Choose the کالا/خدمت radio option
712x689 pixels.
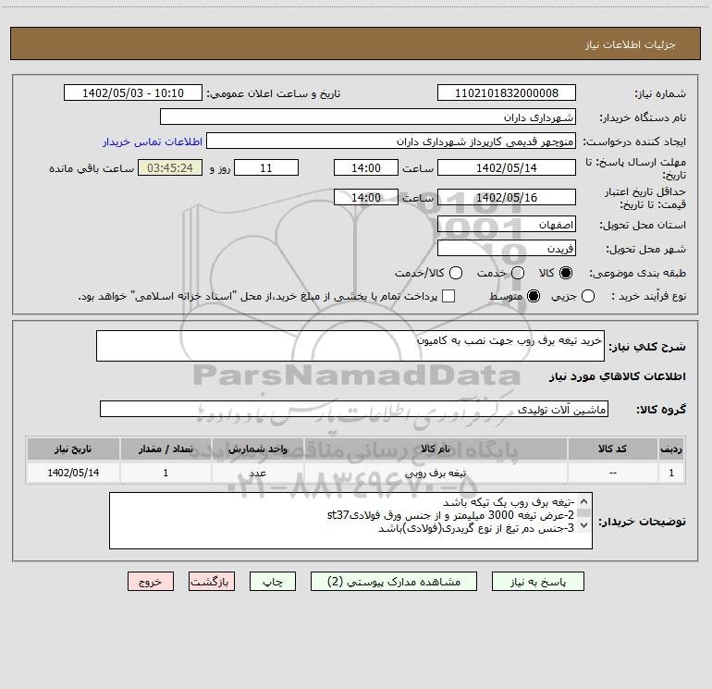[456, 273]
